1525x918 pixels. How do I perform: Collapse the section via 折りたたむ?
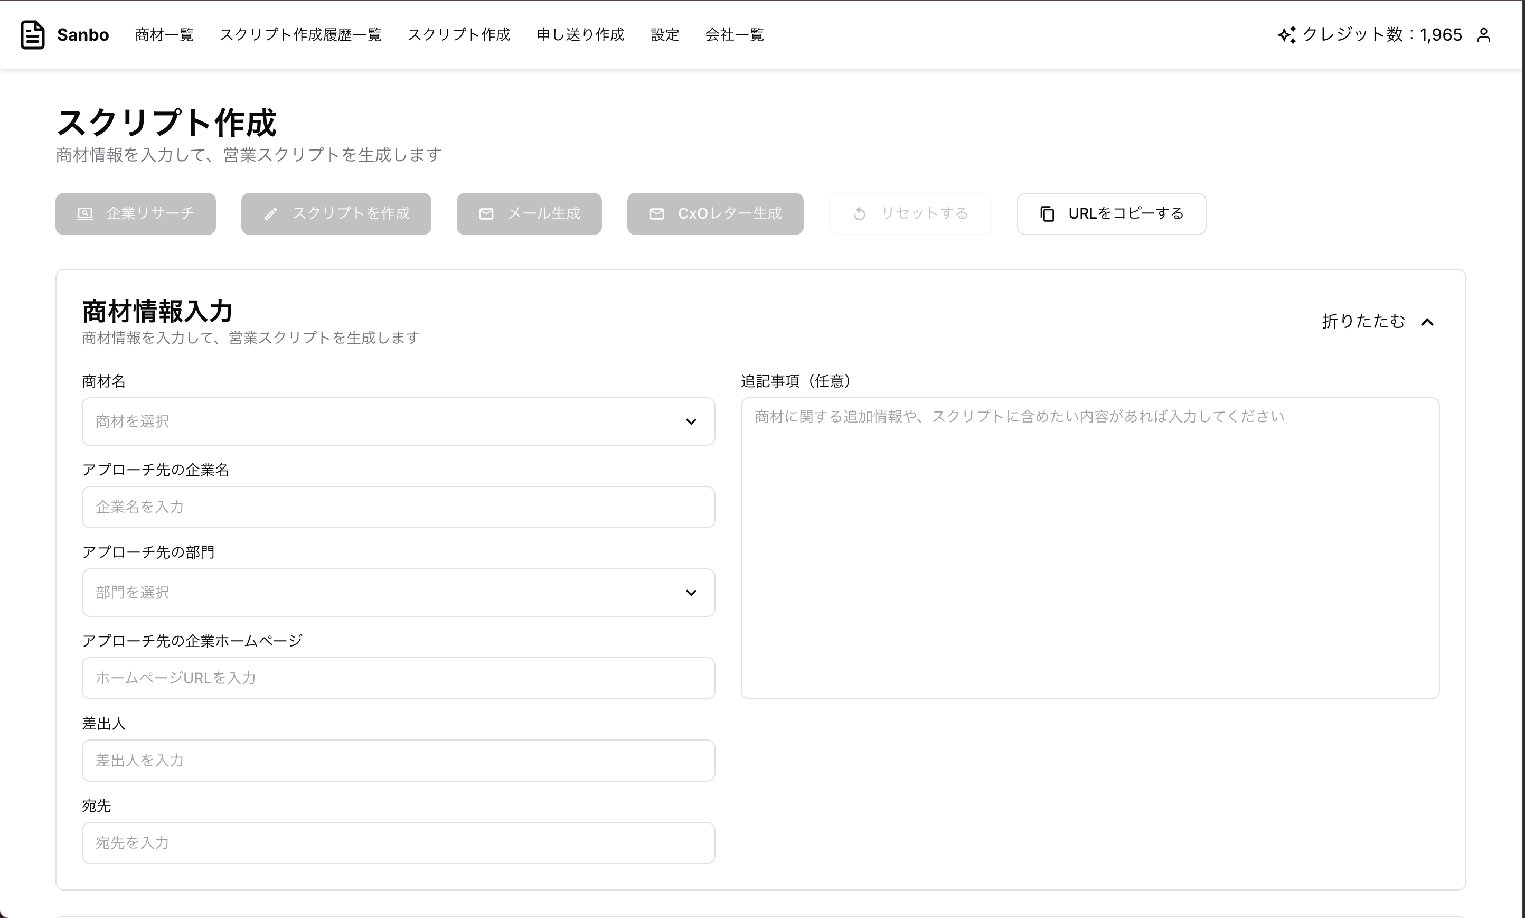pyautogui.click(x=1378, y=321)
